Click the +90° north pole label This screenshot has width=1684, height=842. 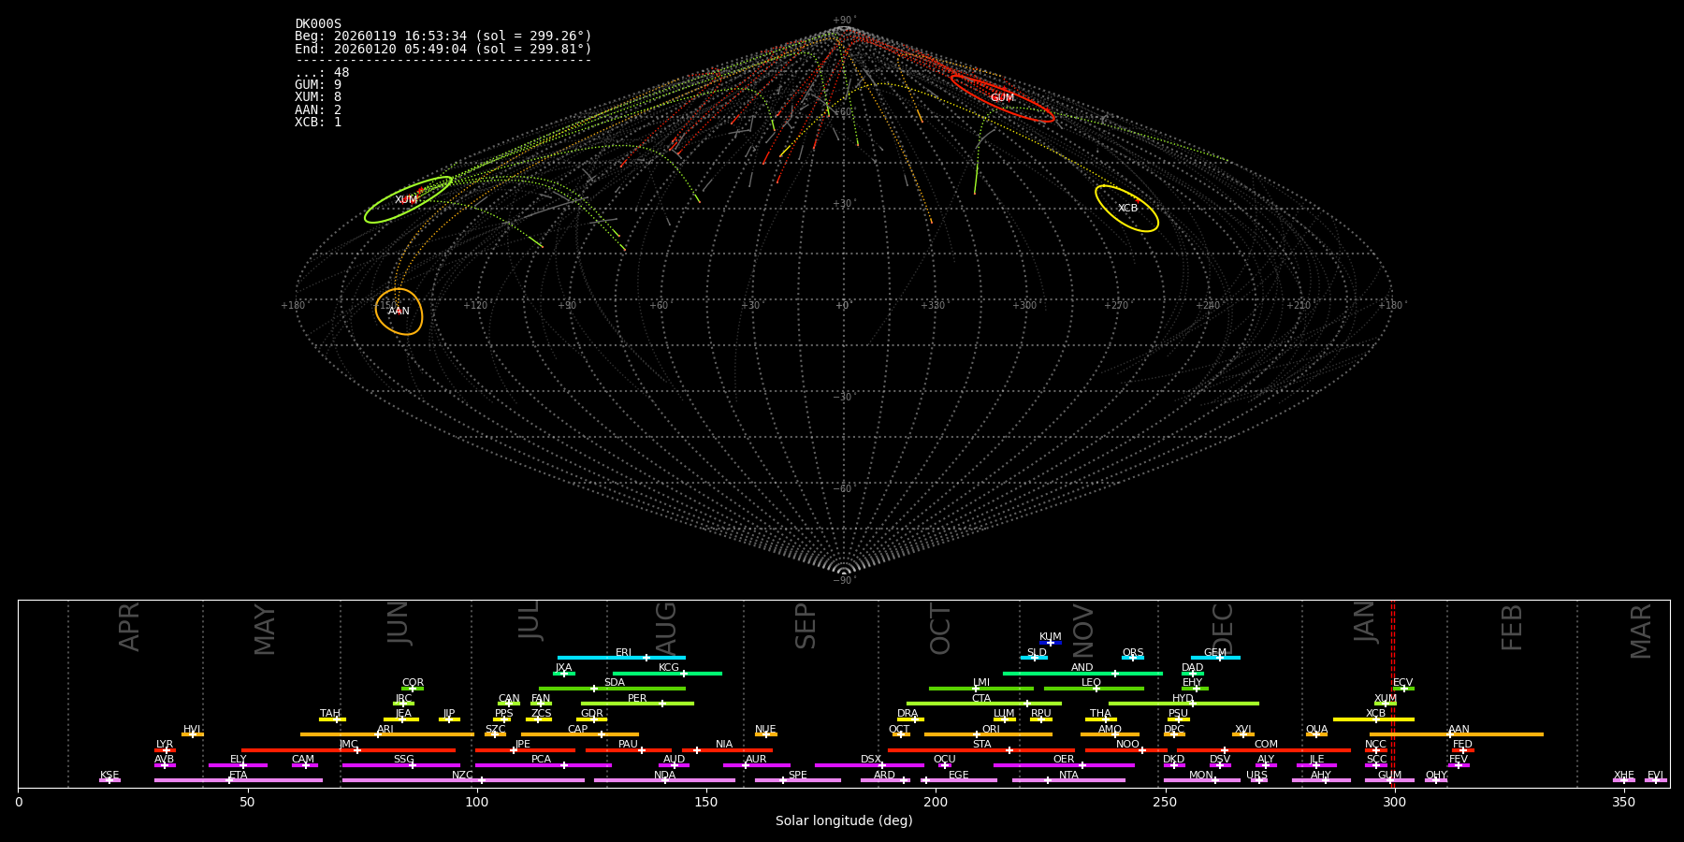point(843,21)
